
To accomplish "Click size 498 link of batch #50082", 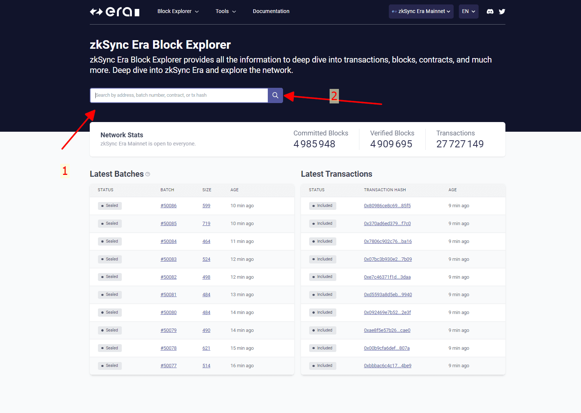I will pyautogui.click(x=206, y=277).
